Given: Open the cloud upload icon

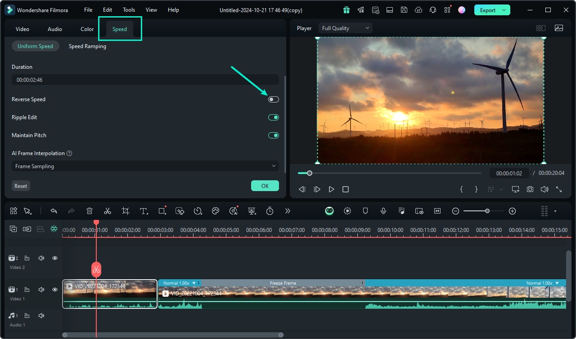Looking at the screenshot, I should pos(418,10).
